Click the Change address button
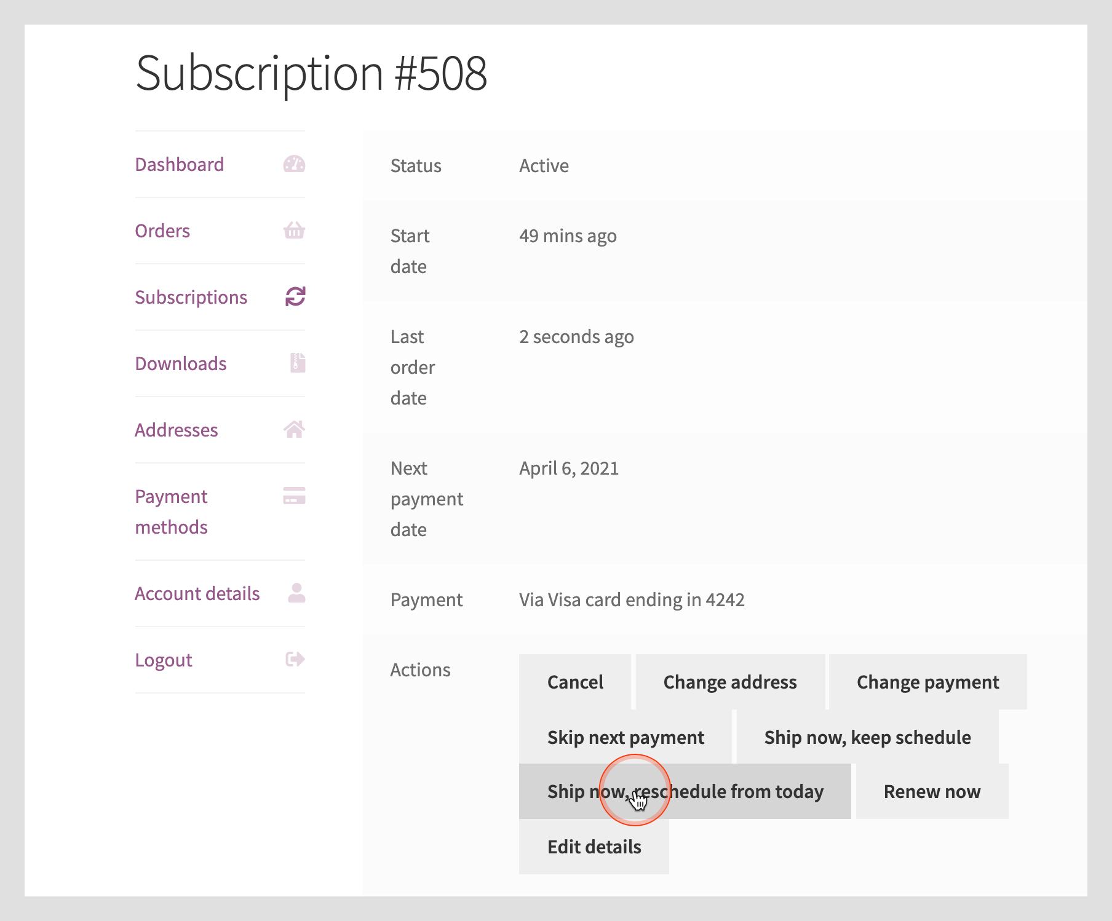 [729, 682]
